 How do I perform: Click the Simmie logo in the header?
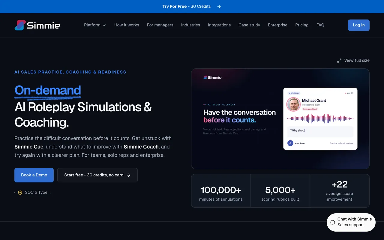tap(37, 25)
